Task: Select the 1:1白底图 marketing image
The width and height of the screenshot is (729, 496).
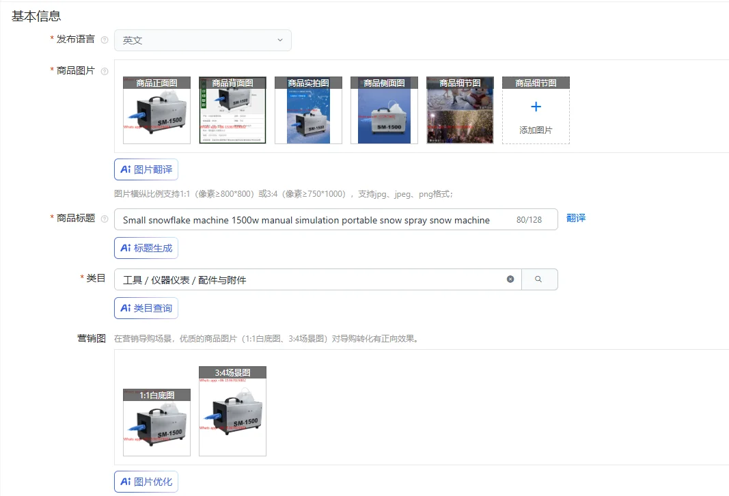Action: [156, 422]
